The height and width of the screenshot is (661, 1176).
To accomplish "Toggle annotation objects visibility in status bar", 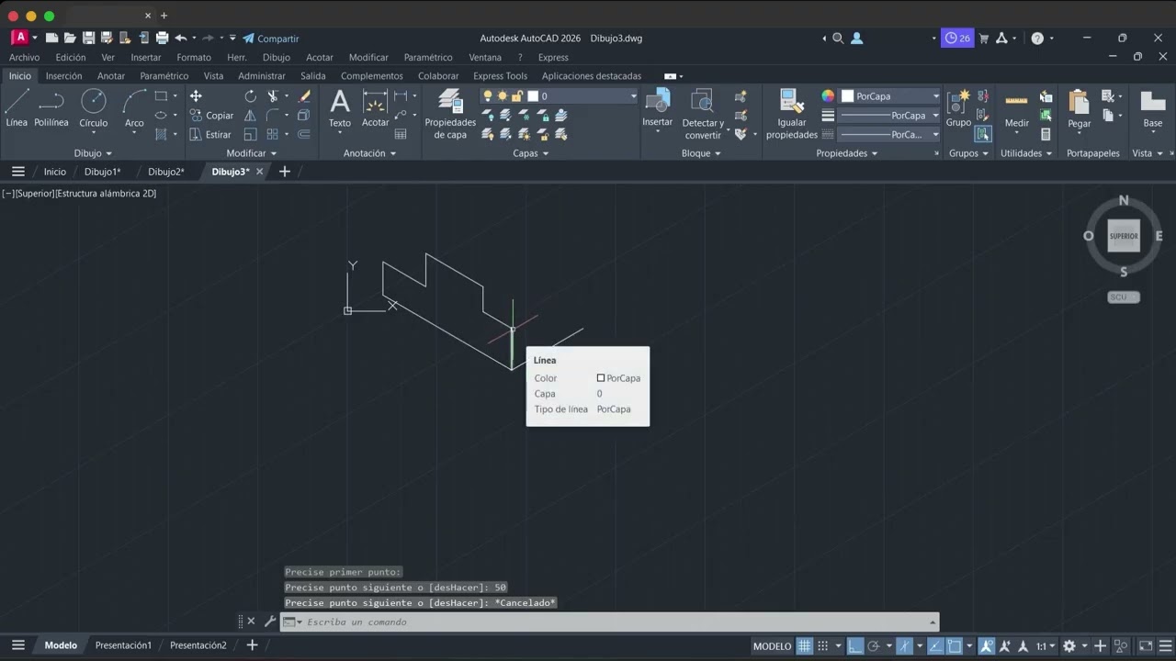I will tap(987, 645).
